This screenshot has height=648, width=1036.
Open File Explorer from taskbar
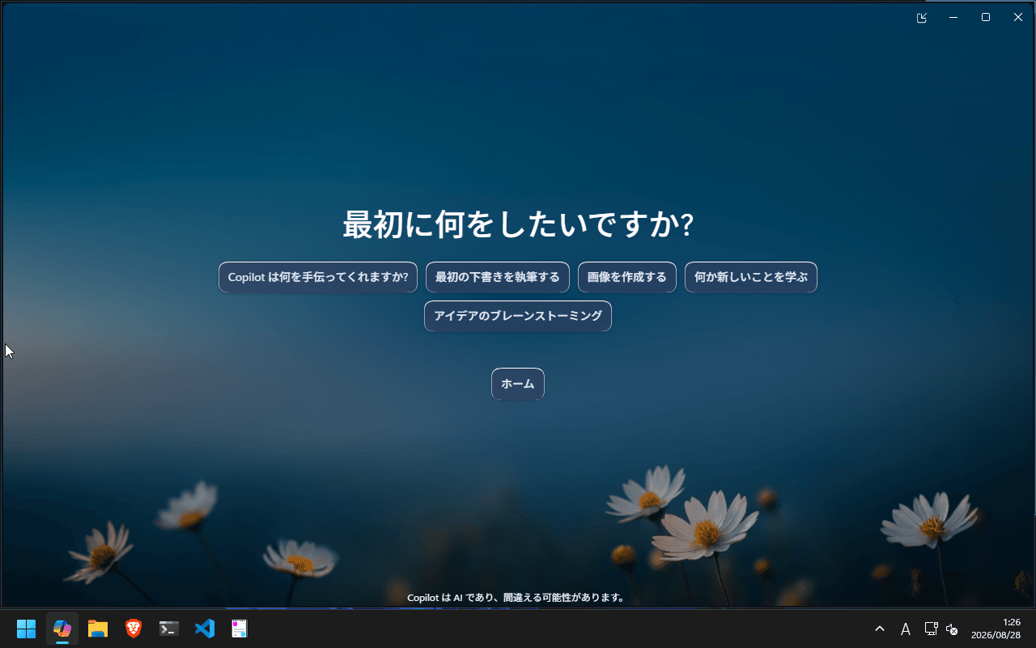pyautogui.click(x=98, y=629)
